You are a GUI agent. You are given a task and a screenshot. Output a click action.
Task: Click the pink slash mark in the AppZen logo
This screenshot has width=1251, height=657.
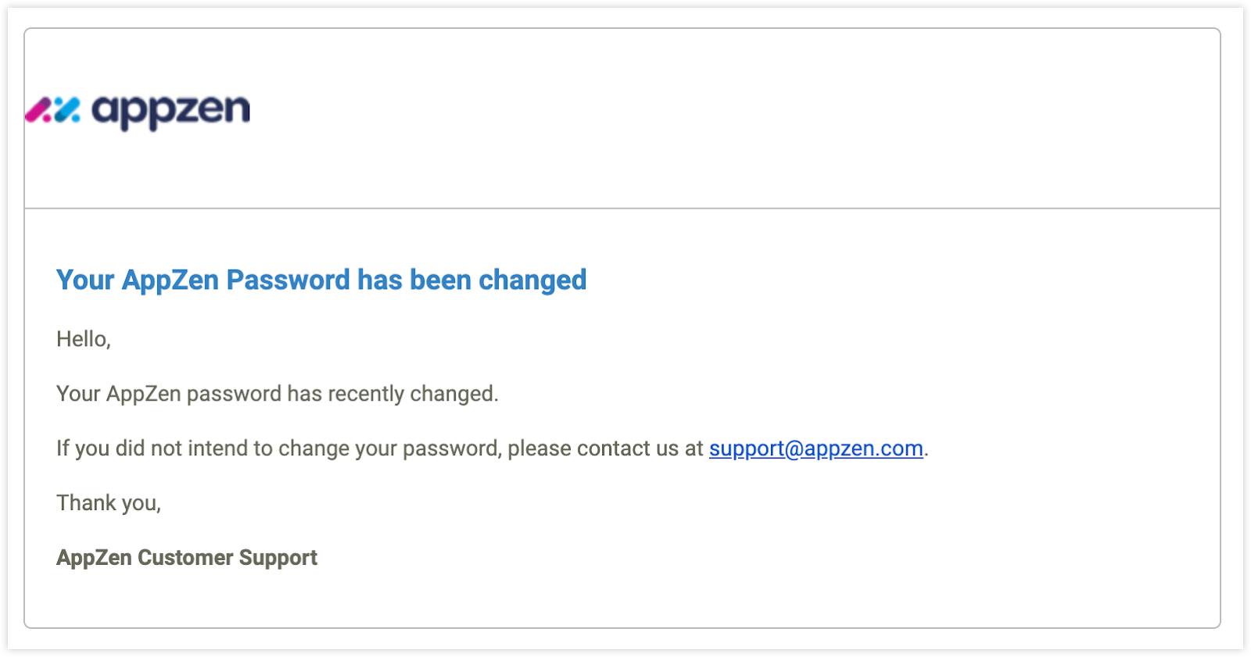(x=38, y=110)
